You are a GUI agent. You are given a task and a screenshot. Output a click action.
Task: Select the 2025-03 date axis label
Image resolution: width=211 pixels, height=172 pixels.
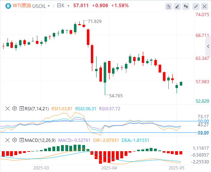pyautogui.click(x=41, y=168)
